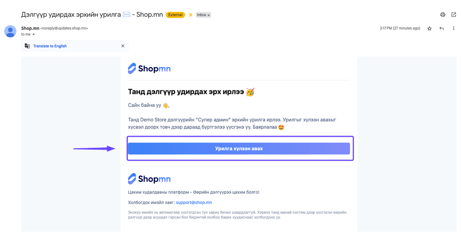Translate the email to English
The height and width of the screenshot is (241, 461).
tap(50, 46)
